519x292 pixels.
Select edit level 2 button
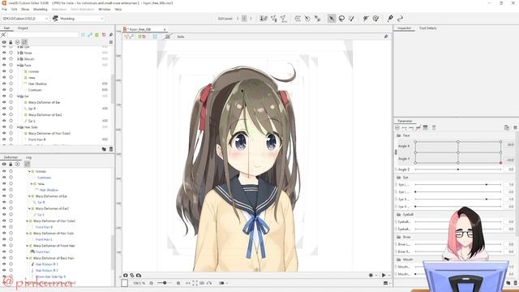click(244, 19)
